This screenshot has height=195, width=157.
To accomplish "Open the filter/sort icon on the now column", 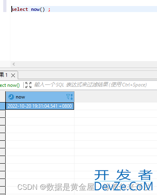I will tap(70, 97).
